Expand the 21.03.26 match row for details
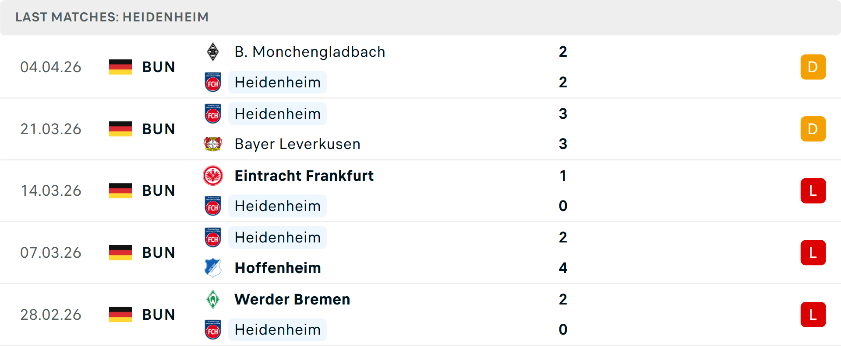841x346 pixels. click(420, 128)
